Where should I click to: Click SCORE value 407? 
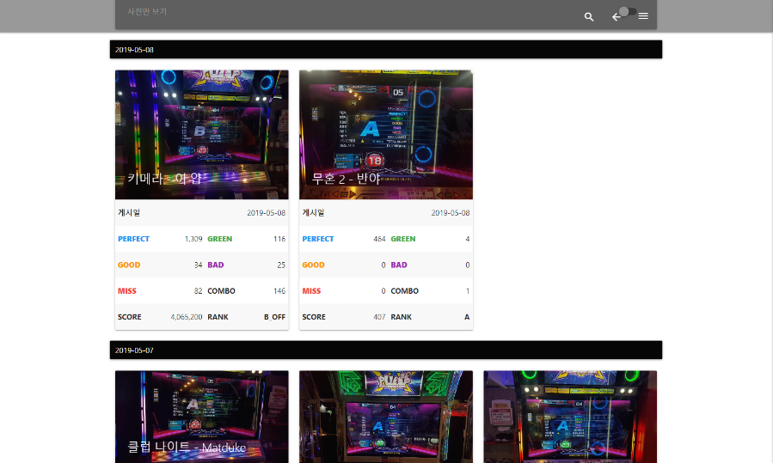coord(379,317)
